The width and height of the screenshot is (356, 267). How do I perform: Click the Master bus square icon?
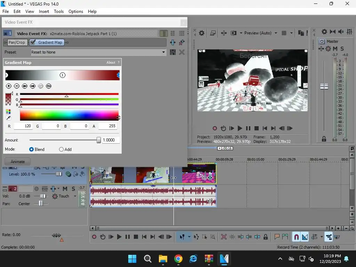coord(322,41)
